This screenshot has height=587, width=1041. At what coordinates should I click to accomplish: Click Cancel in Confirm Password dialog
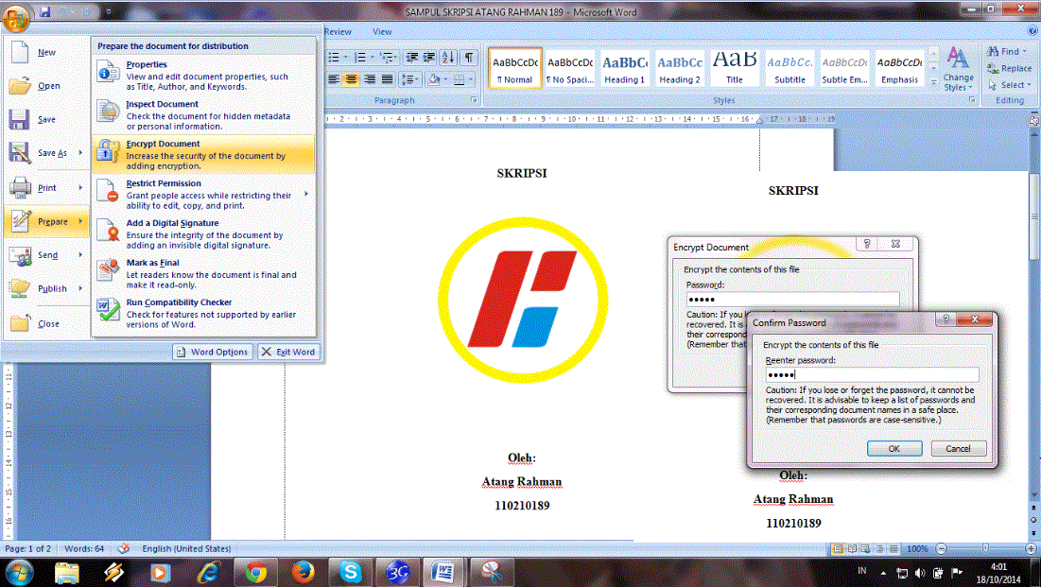tap(958, 449)
